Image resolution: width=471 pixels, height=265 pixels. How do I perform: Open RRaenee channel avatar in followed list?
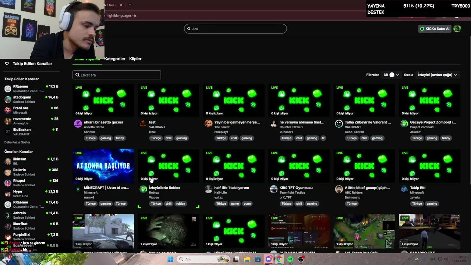click(x=8, y=89)
